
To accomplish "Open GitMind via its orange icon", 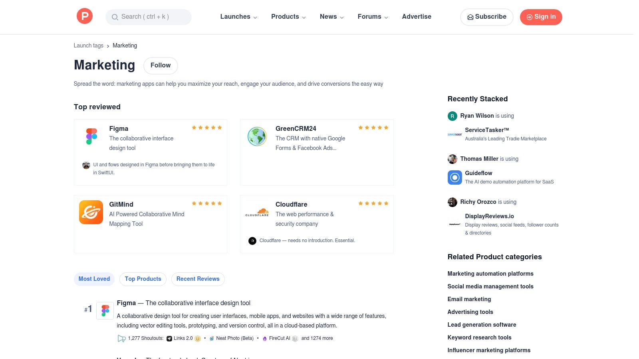I will (91, 212).
